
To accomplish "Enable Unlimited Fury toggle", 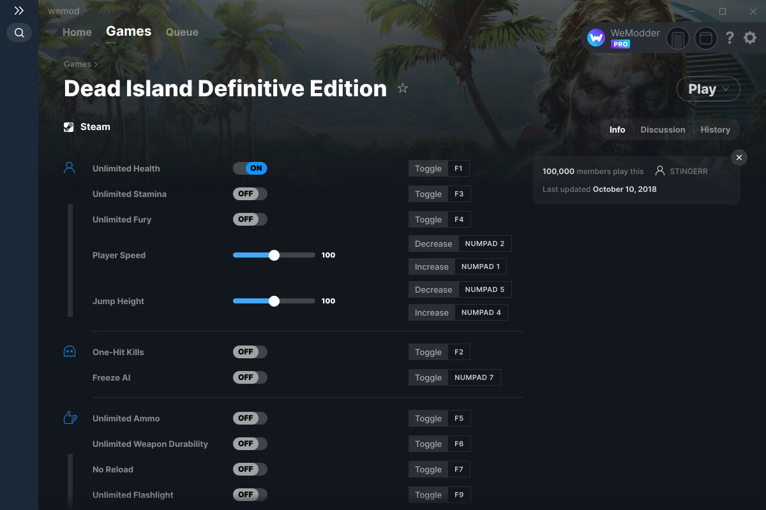I will 250,219.
